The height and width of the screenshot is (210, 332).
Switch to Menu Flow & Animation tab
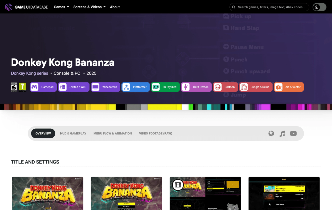113,133
